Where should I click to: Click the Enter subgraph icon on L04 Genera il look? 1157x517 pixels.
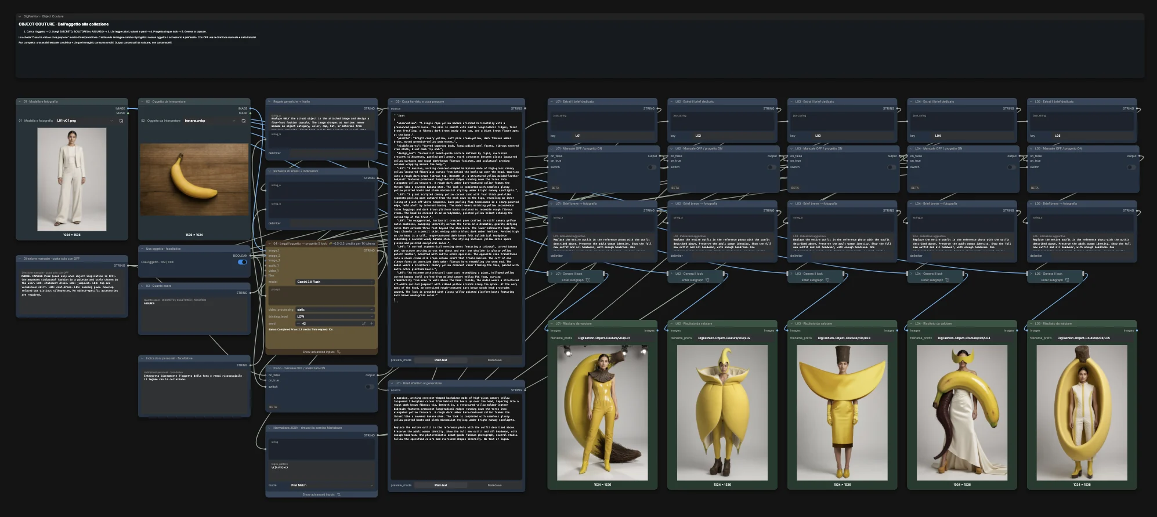click(948, 280)
